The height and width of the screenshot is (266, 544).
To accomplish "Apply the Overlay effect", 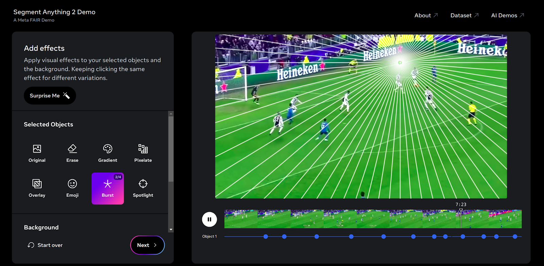I will 37,188.
